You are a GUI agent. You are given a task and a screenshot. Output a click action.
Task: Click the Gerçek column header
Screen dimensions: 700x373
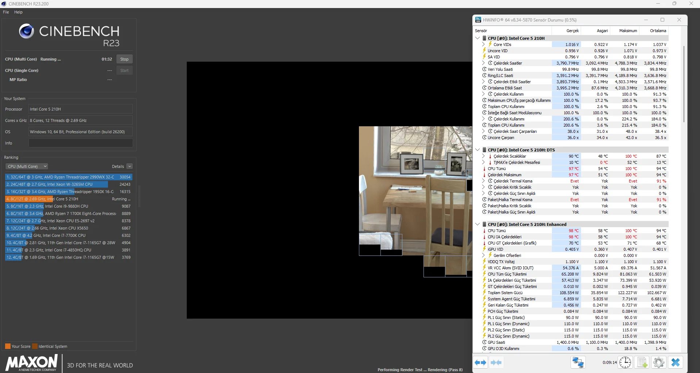click(x=566, y=31)
